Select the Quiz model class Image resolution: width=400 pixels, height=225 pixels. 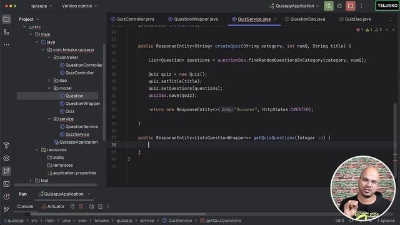tap(67, 111)
